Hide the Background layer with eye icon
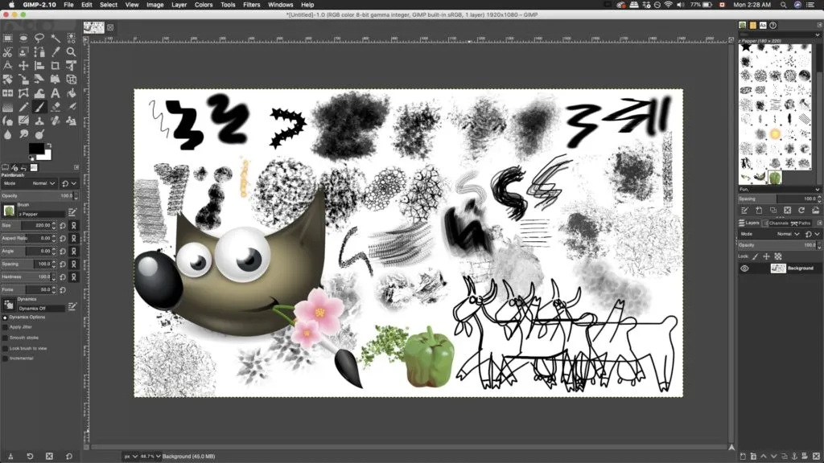The image size is (824, 463). [x=744, y=268]
